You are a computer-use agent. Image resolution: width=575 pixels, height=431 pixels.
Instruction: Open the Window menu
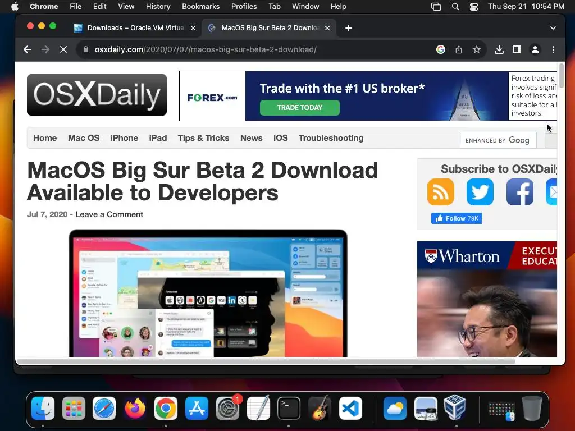[305, 7]
